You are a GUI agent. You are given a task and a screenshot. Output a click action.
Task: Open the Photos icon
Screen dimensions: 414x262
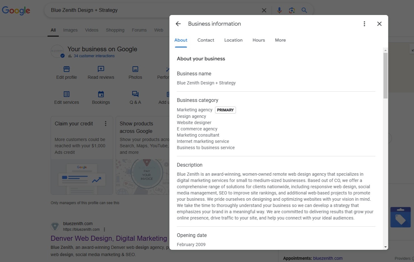135,69
